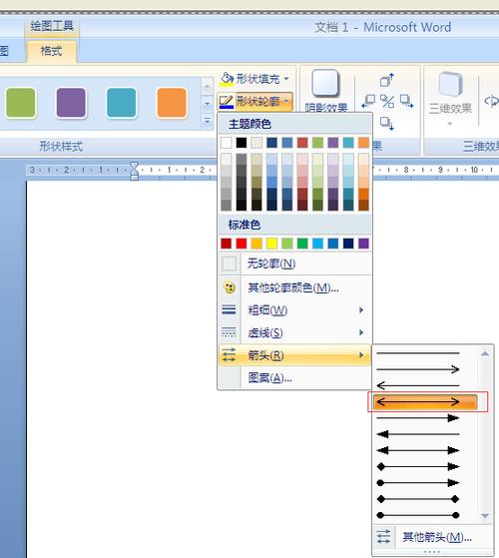Select the double diamond ends style
The image size is (499, 558).
pos(418,499)
